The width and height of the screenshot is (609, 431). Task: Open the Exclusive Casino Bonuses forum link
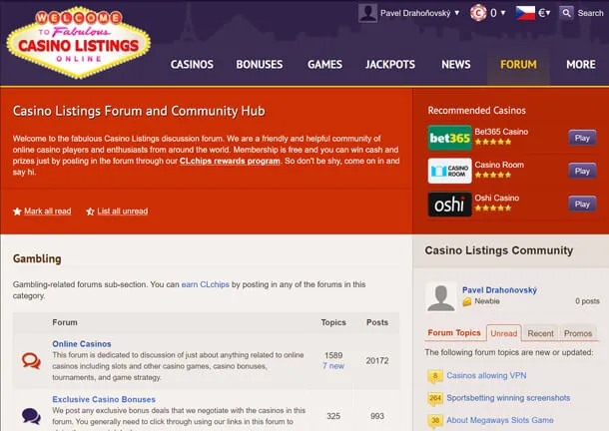(104, 399)
